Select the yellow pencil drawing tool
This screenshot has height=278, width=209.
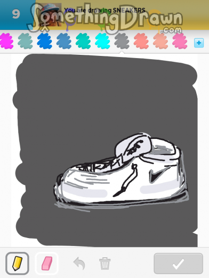point(17,263)
